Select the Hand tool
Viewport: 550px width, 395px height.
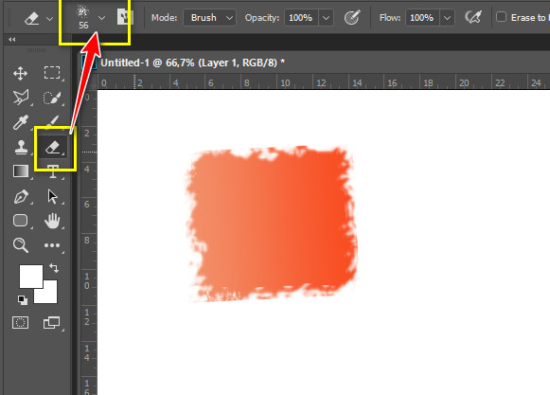52,221
